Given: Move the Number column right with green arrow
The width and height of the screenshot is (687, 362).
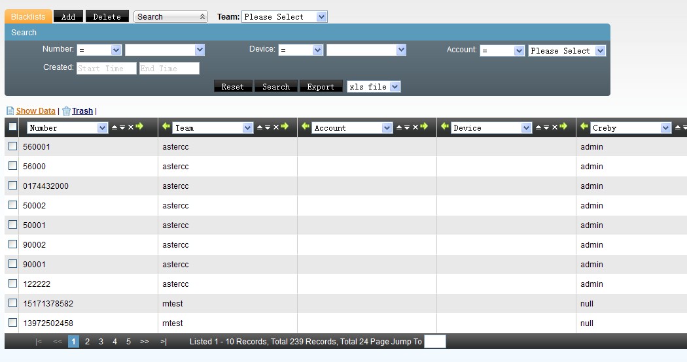Looking at the screenshot, I should 139,127.
